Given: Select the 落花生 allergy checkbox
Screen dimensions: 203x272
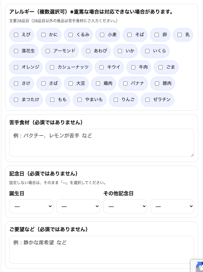Looking at the screenshot, I should click(16, 51).
